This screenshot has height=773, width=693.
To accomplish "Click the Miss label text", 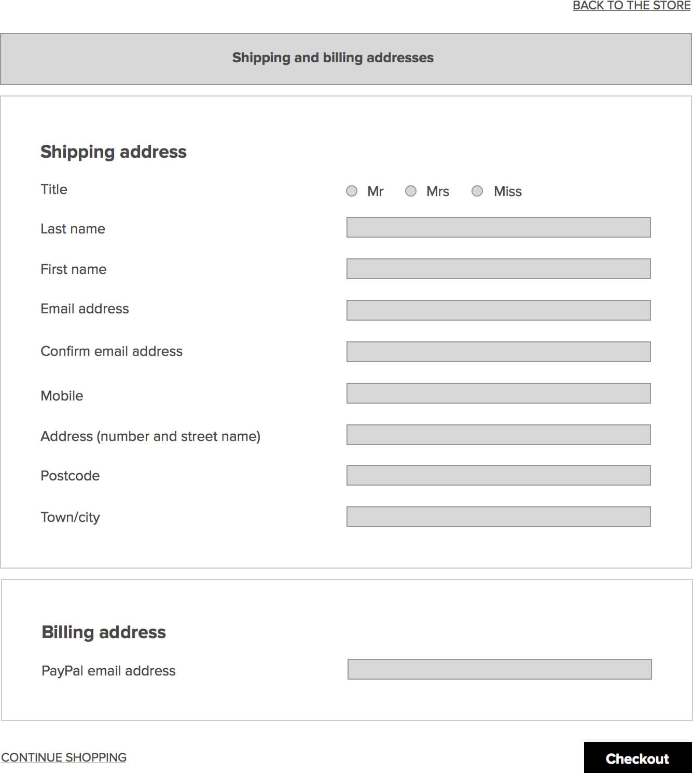I will [508, 191].
